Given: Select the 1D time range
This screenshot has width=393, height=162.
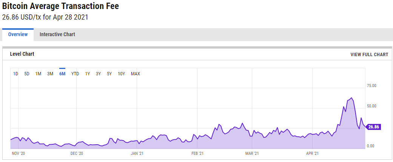Looking at the screenshot, I should coord(15,74).
